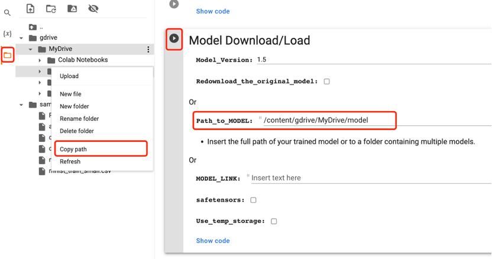This screenshot has width=492, height=259.
Task: Enable Use_temp_storage checkbox
Action: (x=274, y=221)
